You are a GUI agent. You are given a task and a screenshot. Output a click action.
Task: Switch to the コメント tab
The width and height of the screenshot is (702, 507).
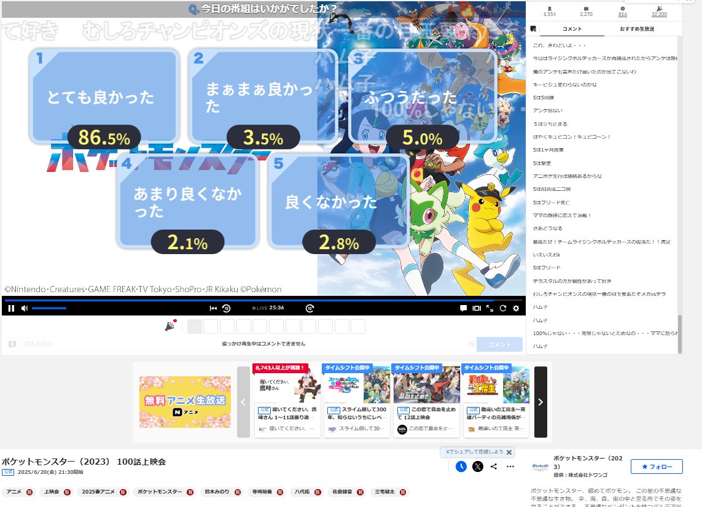pos(572,29)
